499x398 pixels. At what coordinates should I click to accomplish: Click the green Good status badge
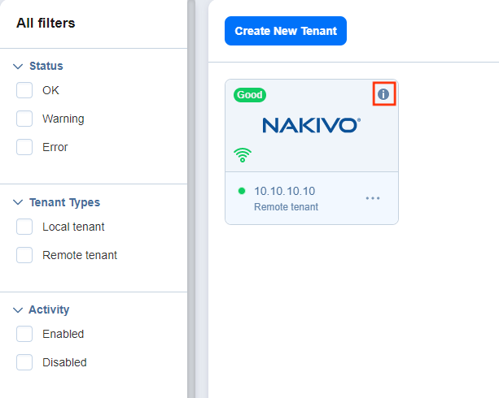tap(249, 95)
